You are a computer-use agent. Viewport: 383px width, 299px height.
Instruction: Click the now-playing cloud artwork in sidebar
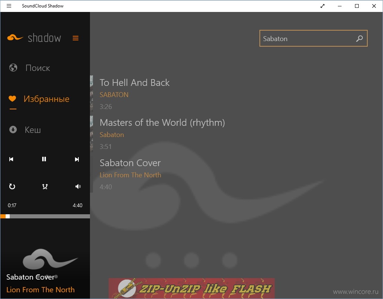coord(50,259)
